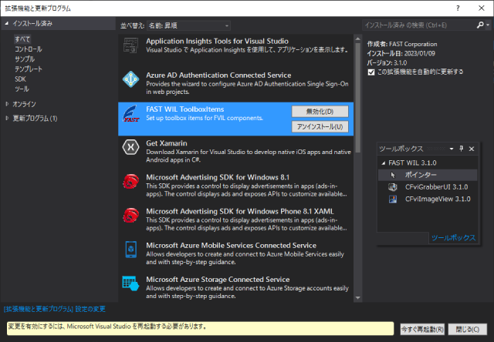This screenshot has height=342, width=494.
Task: Click the CFviGrabberUI camera icon
Action: tap(393, 187)
